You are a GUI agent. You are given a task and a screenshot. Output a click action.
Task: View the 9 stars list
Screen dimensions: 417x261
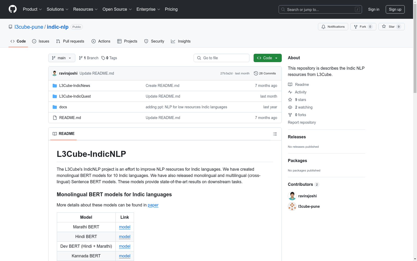click(297, 100)
